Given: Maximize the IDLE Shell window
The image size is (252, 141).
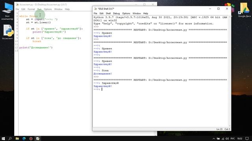Looking at the screenshot, I should 219,9.
